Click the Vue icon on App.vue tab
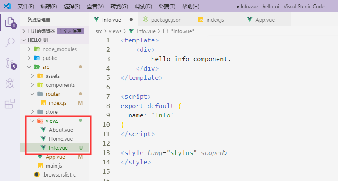Image resolution: width=338 pixels, height=181 pixels. (250, 19)
